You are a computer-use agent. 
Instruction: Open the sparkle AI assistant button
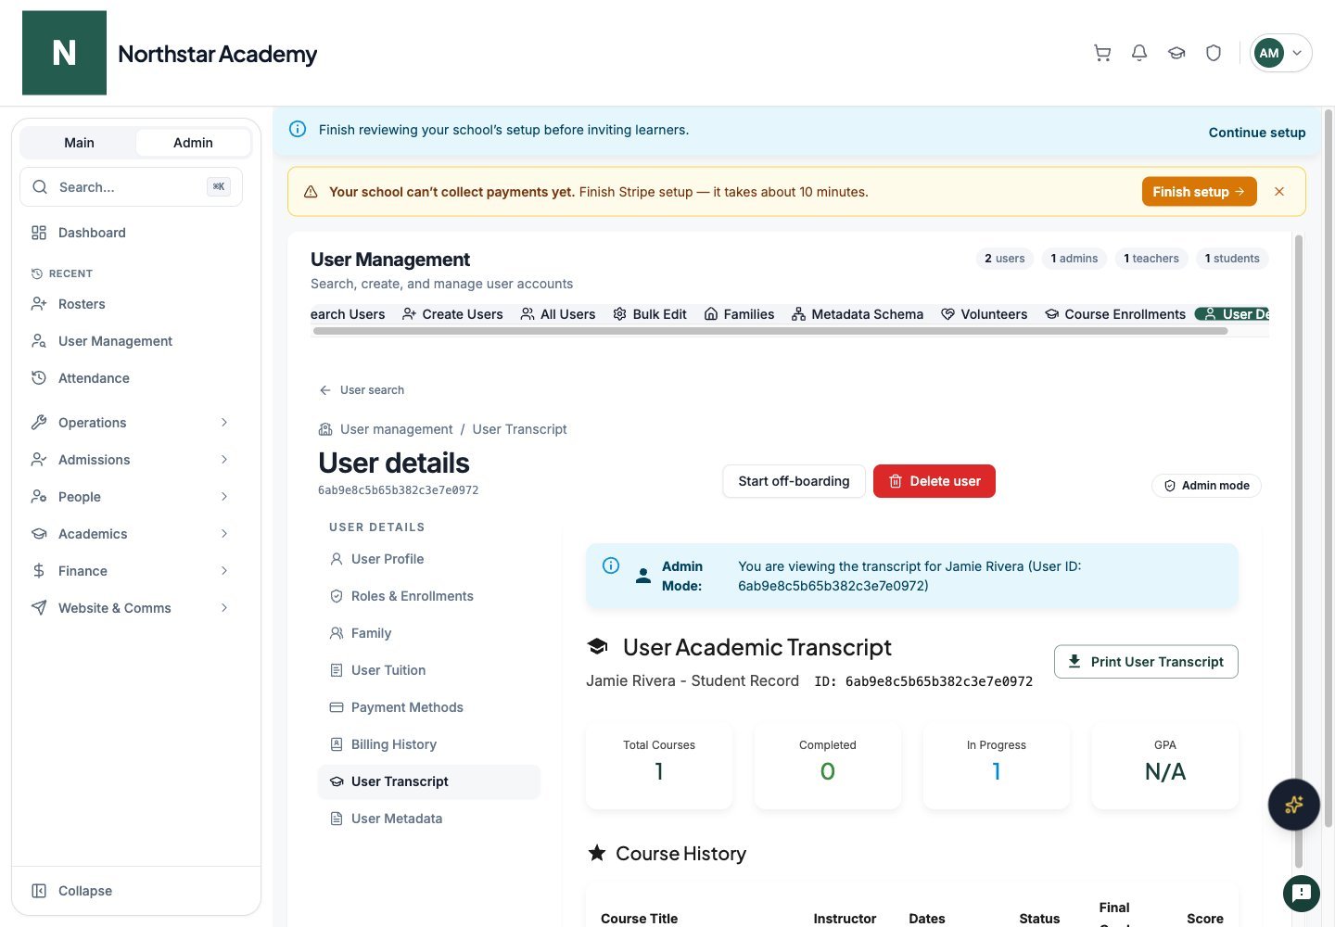click(1293, 804)
